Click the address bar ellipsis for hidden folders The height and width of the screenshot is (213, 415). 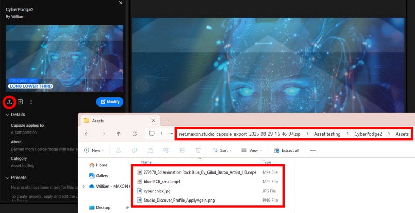[x=171, y=134]
